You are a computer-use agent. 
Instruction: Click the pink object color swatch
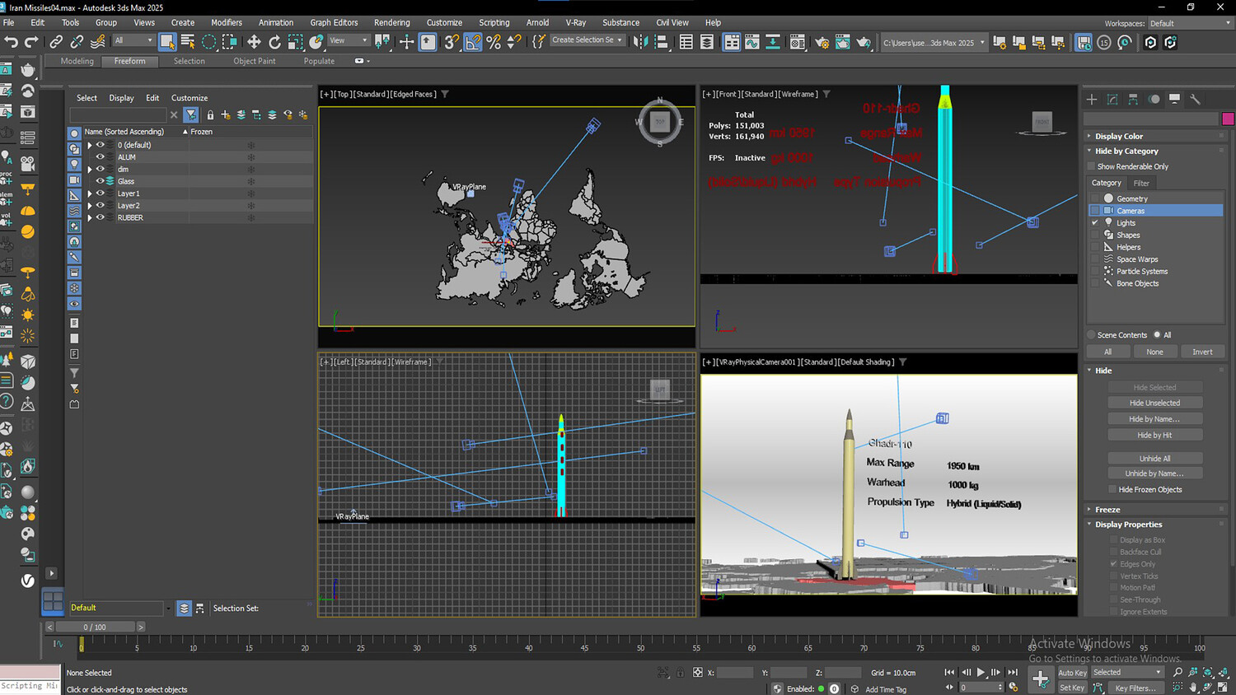1228,119
